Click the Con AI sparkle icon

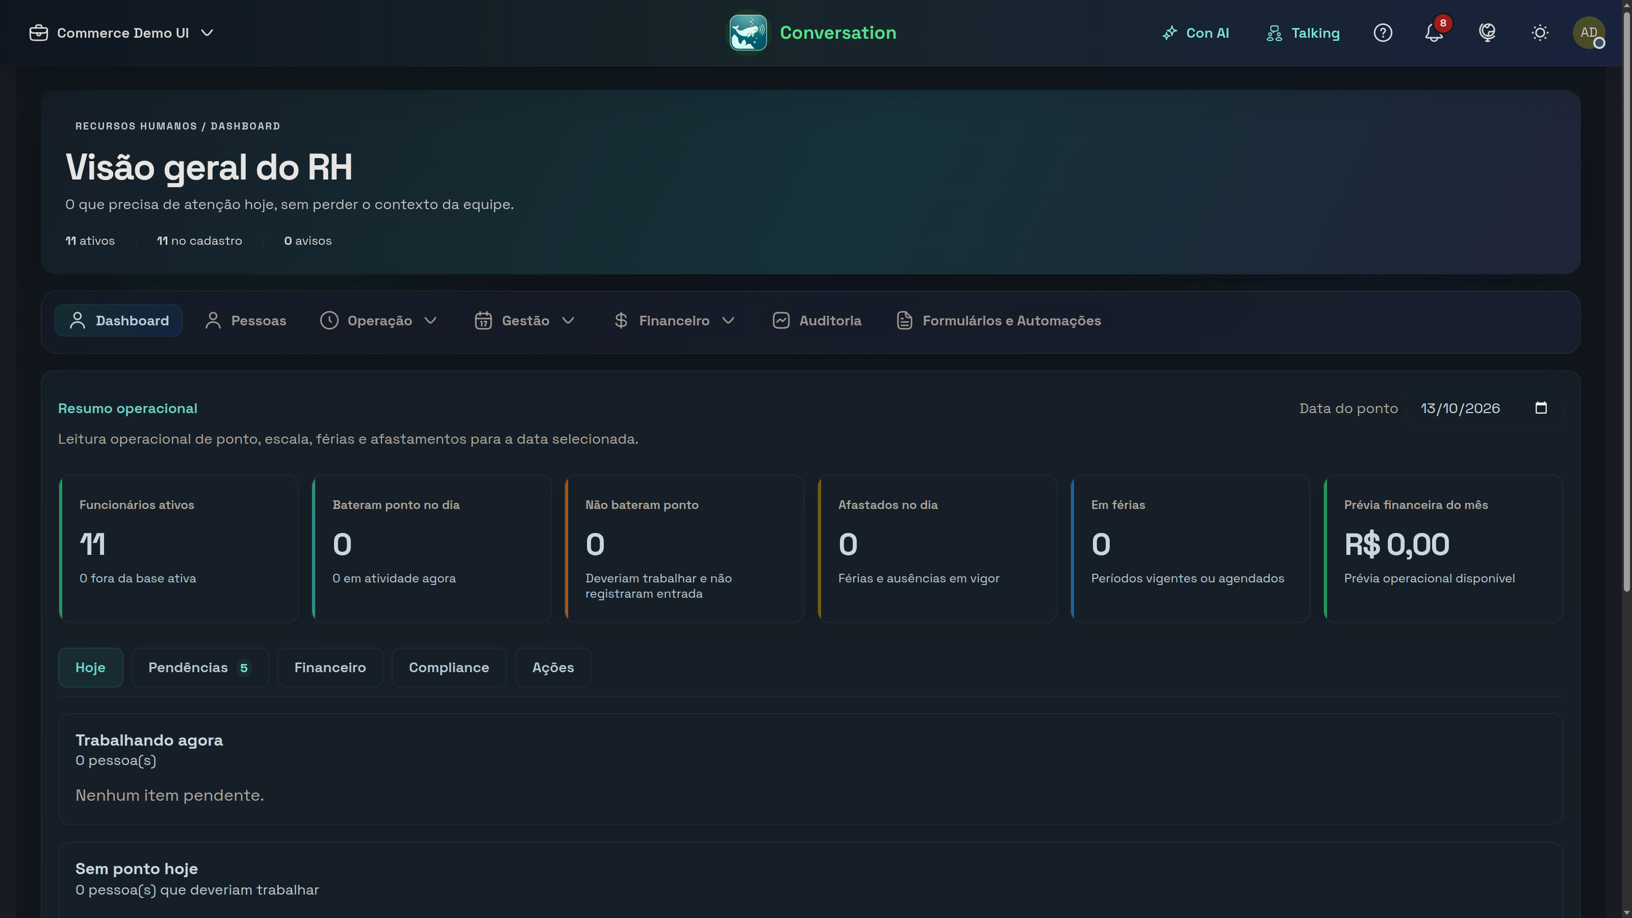[1169, 33]
